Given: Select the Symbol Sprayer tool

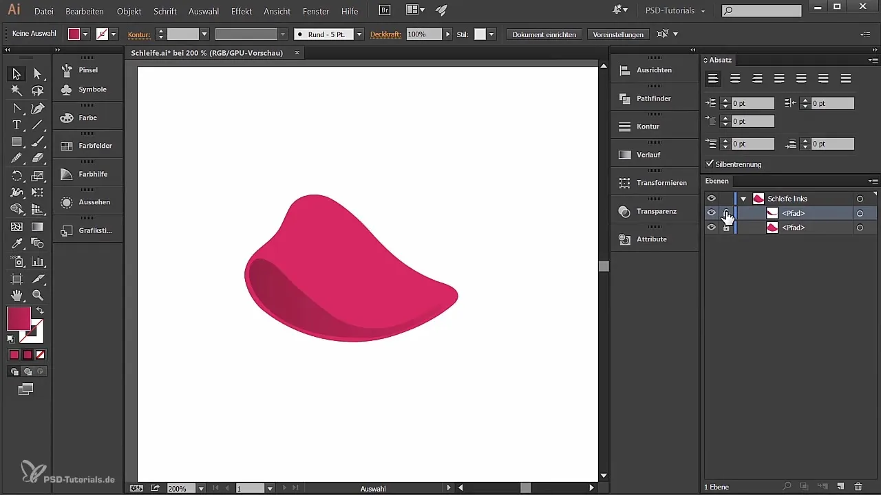Looking at the screenshot, I should [17, 261].
